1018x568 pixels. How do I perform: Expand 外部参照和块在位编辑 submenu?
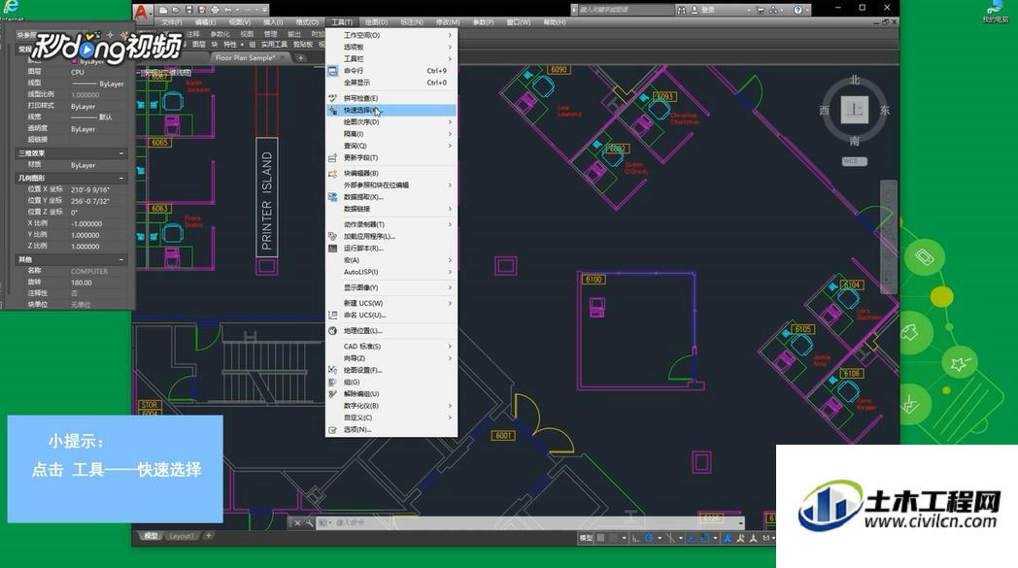[x=391, y=185]
